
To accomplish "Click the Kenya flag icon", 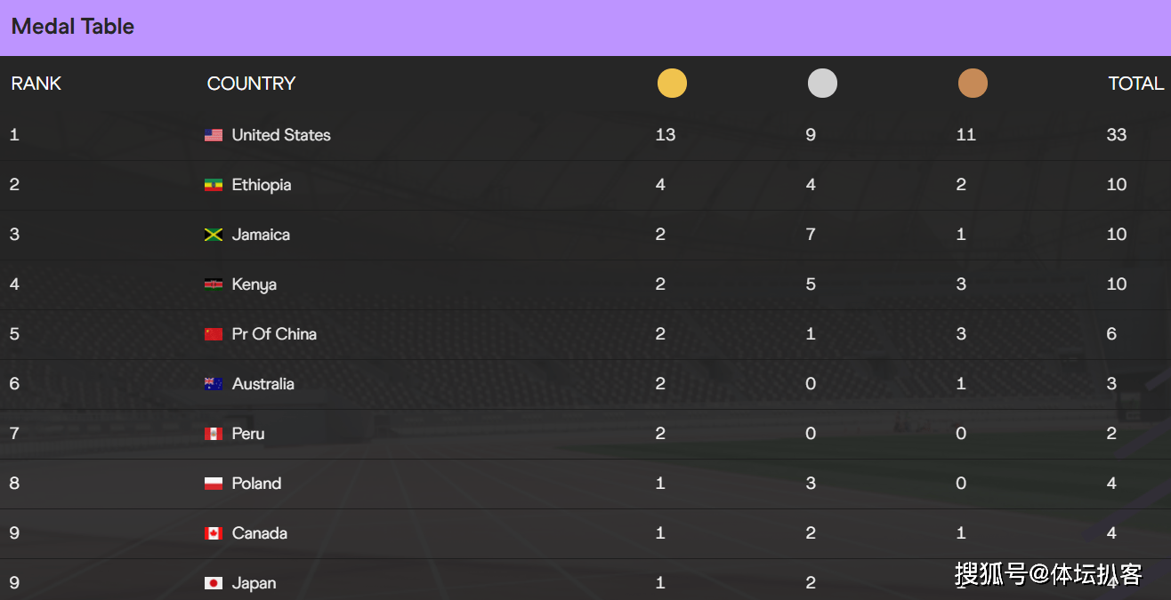I will (214, 284).
